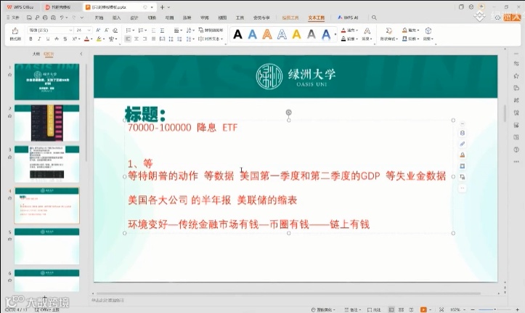This screenshot has height=313, width=525.
Task: Decrease indent level icon
Action: coord(153,30)
